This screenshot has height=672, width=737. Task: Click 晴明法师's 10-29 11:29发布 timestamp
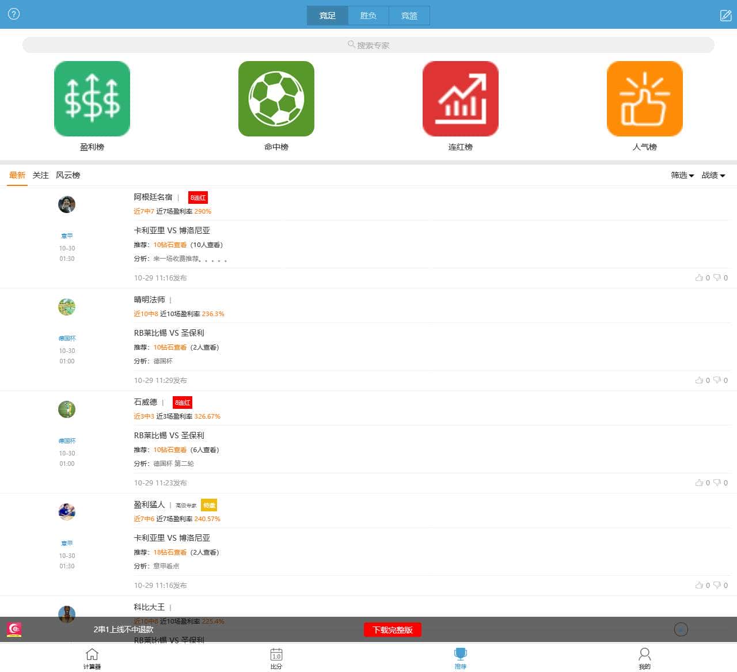click(x=161, y=380)
